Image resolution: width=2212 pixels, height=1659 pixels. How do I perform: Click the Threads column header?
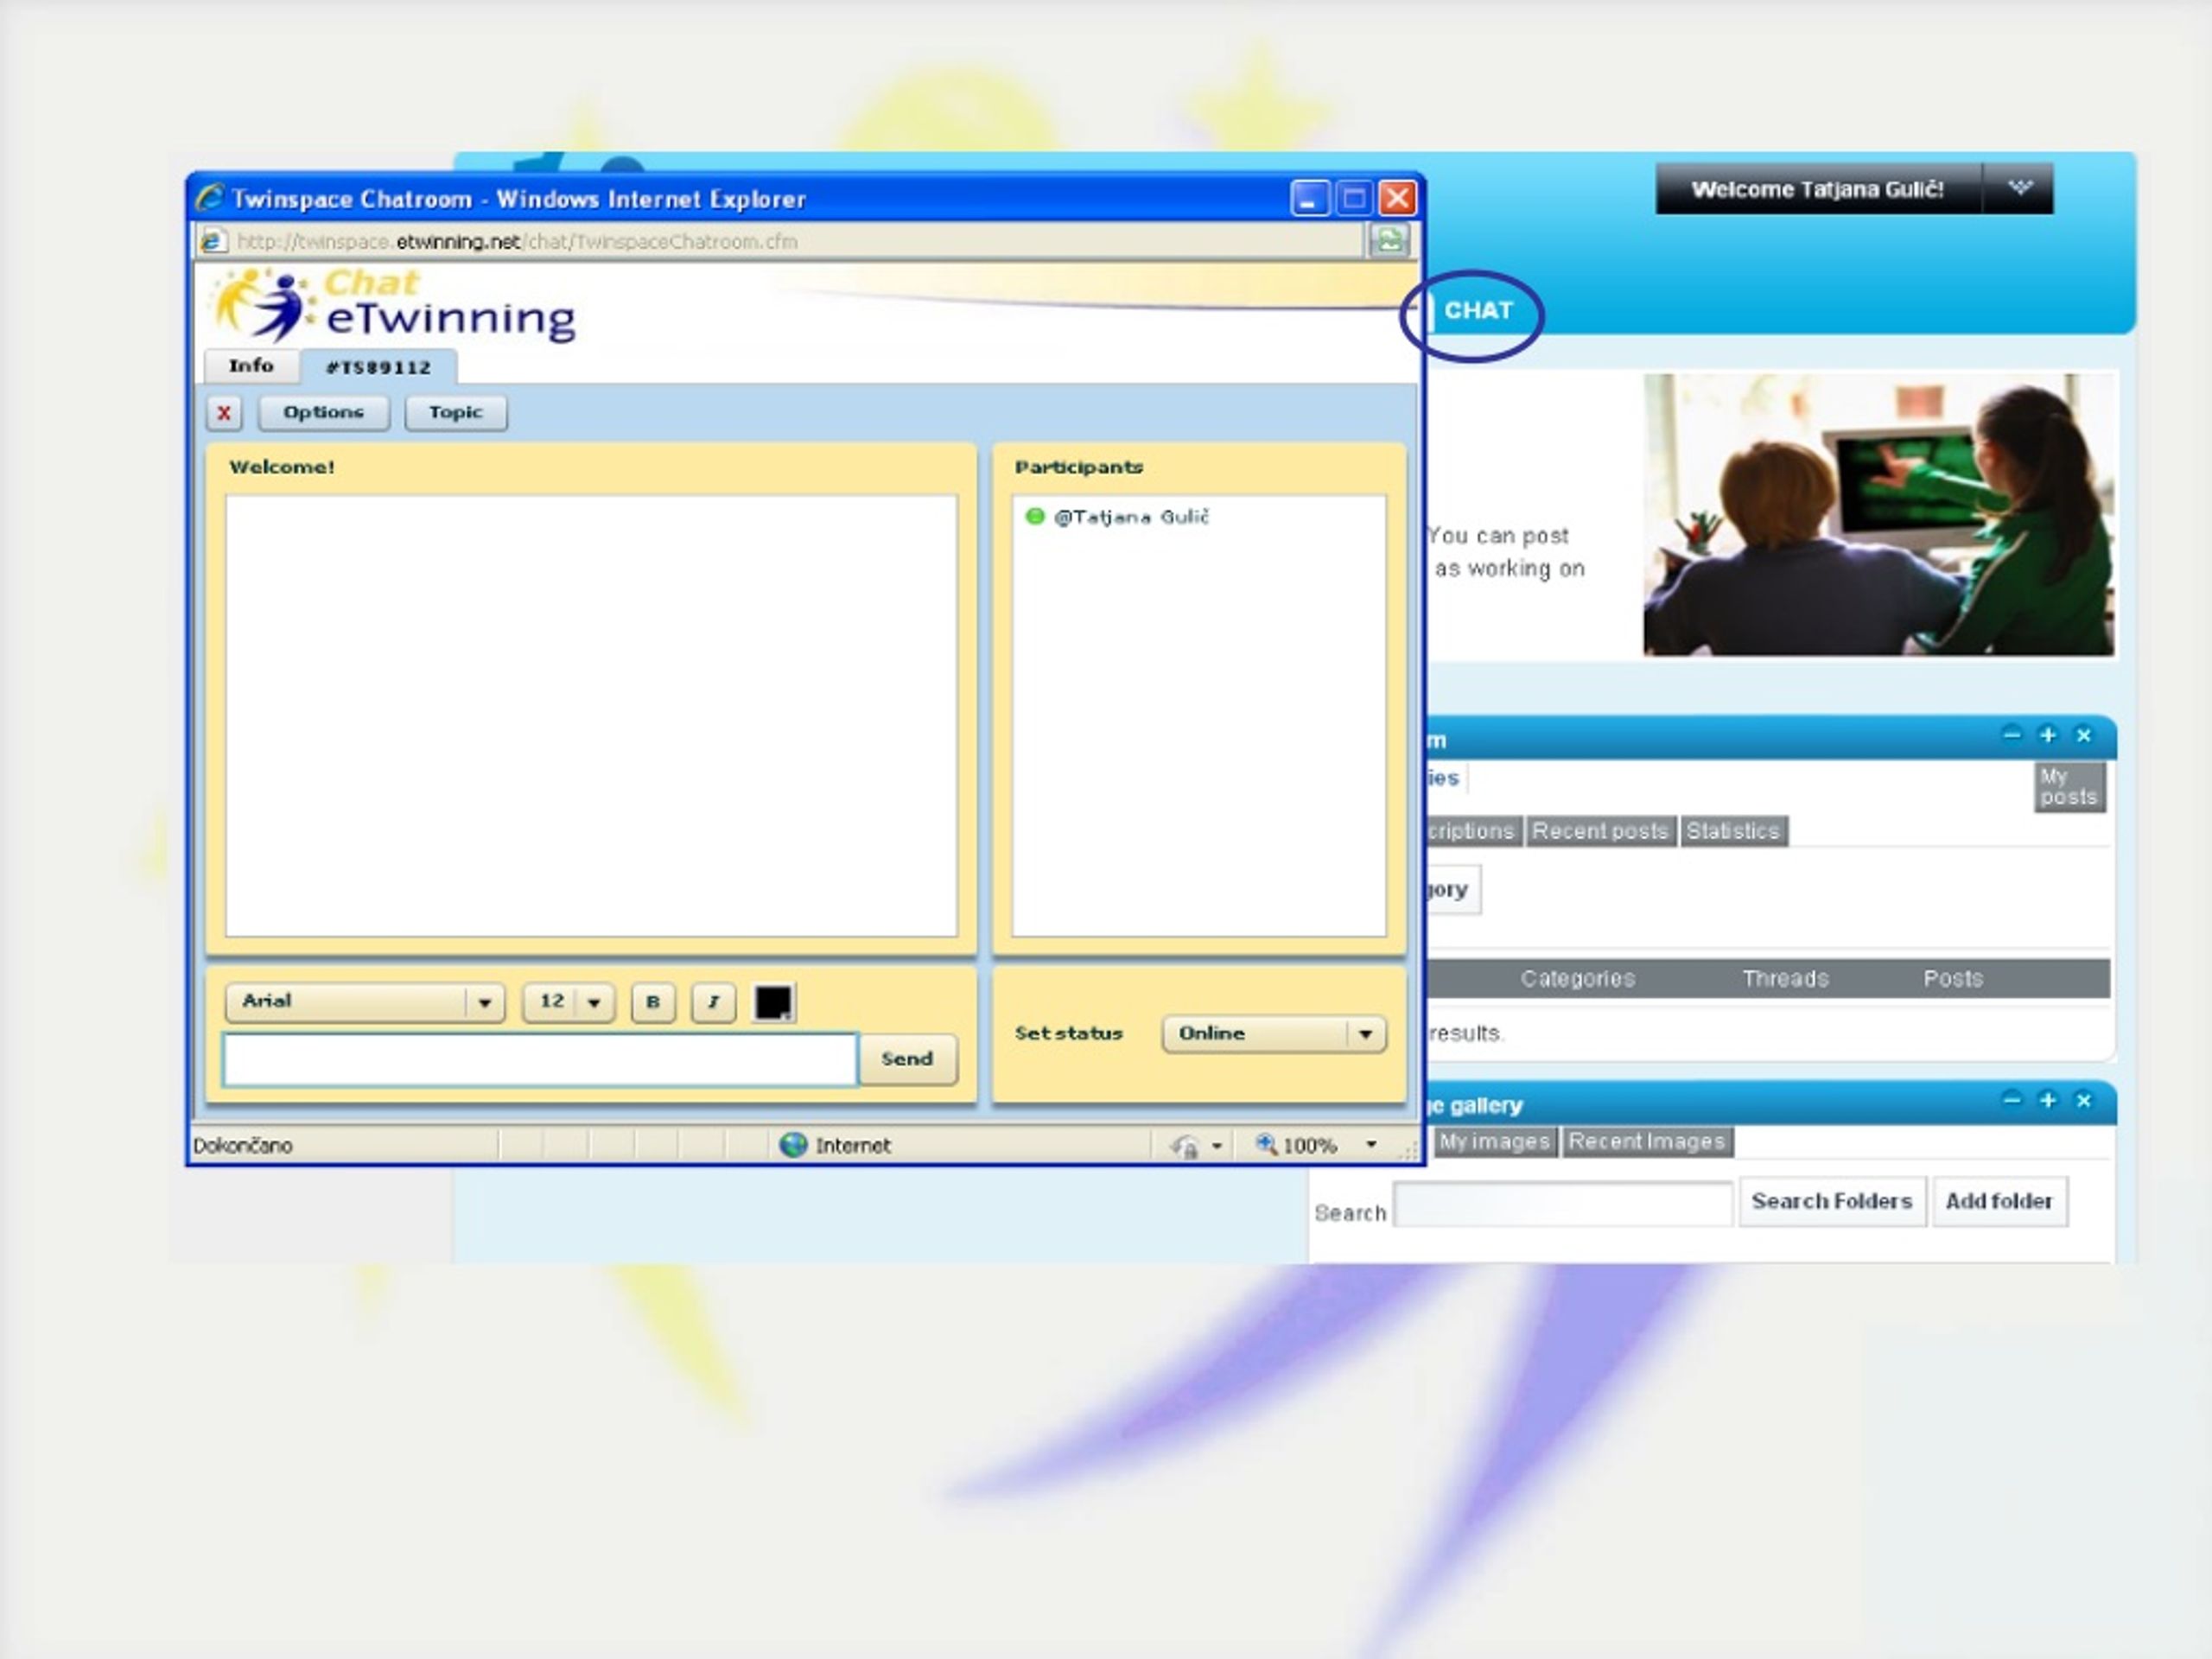click(x=1785, y=979)
